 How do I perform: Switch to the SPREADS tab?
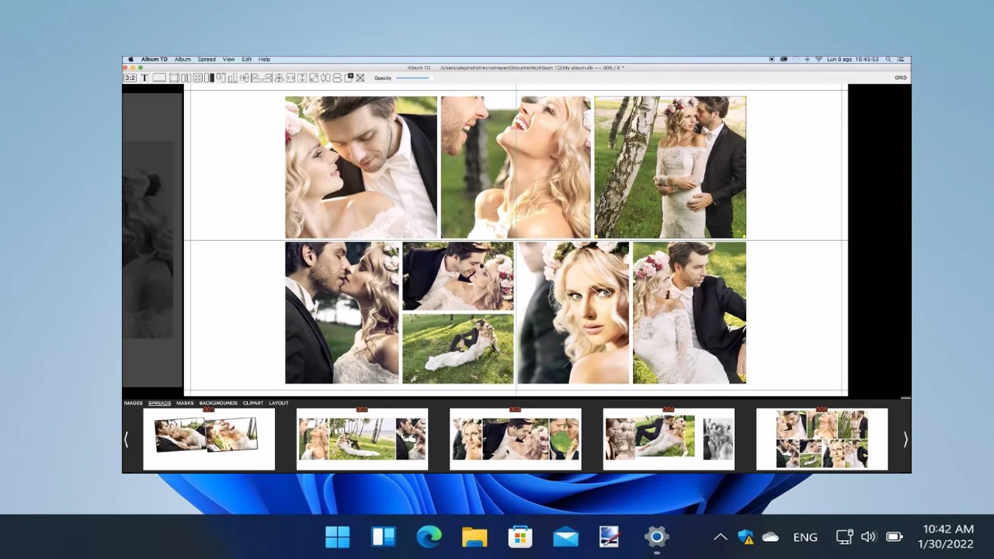pos(159,403)
